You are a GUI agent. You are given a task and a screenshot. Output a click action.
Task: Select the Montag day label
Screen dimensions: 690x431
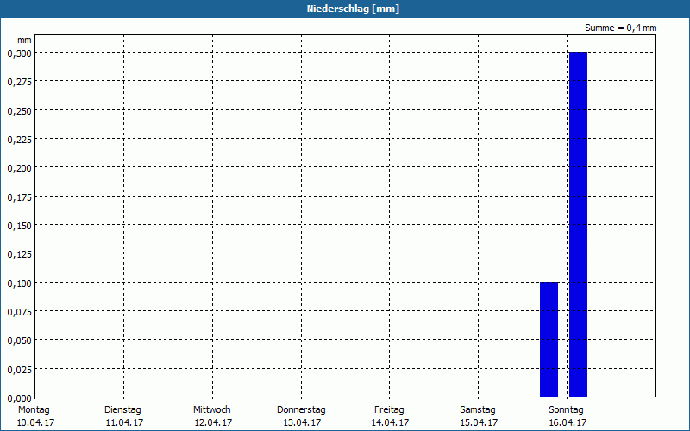34,410
